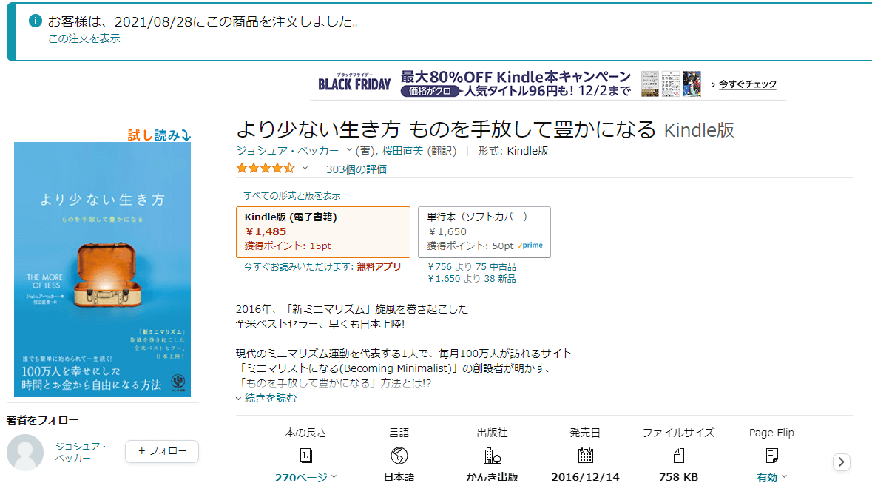Open the ¥1,650 より 38 新品 offers
This screenshot has width=872, height=497.
point(472,279)
